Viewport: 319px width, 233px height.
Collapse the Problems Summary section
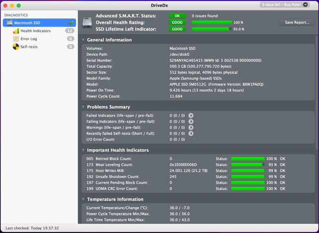83,107
